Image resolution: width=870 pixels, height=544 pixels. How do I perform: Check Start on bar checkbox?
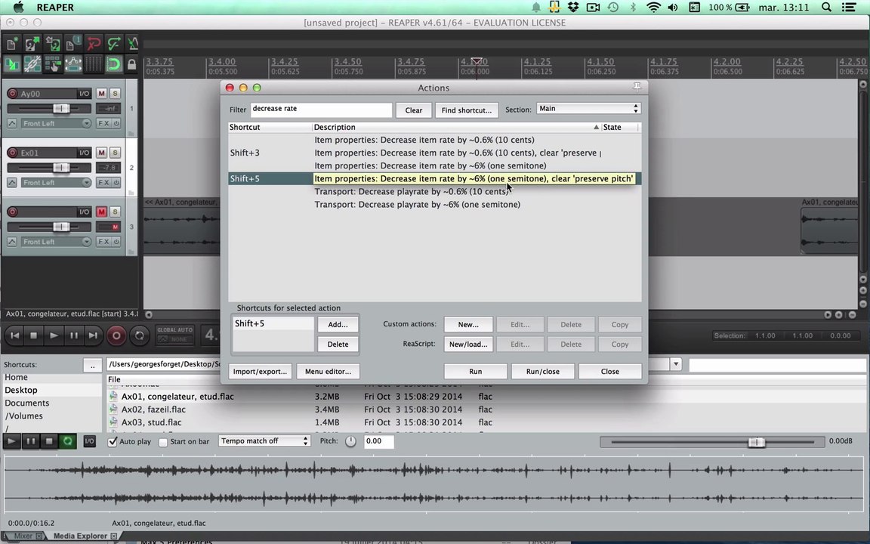click(163, 443)
